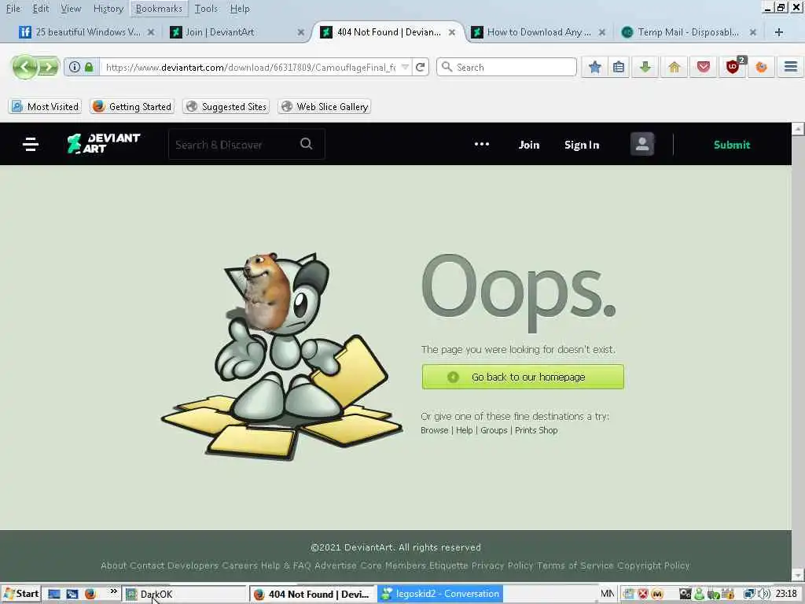Open volume speaker icon in system tray

click(765, 595)
